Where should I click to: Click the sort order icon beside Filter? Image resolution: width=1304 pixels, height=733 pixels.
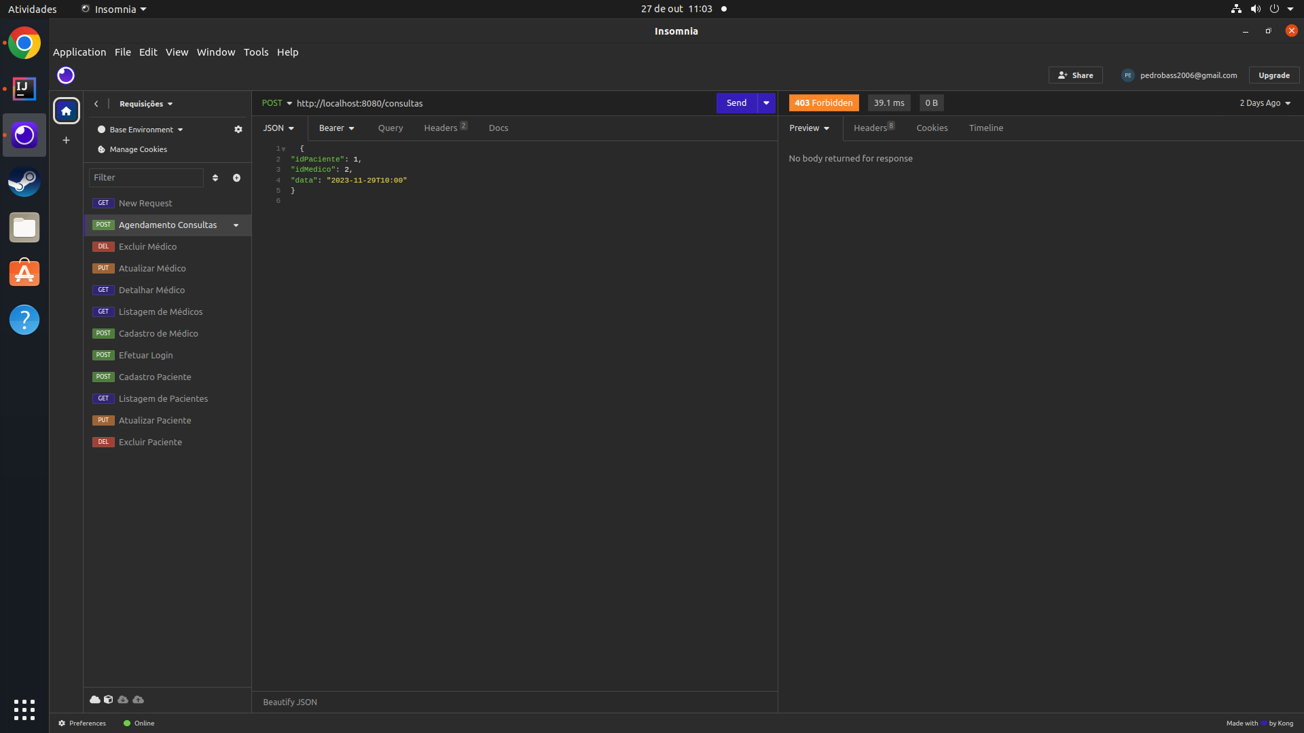pos(215,178)
